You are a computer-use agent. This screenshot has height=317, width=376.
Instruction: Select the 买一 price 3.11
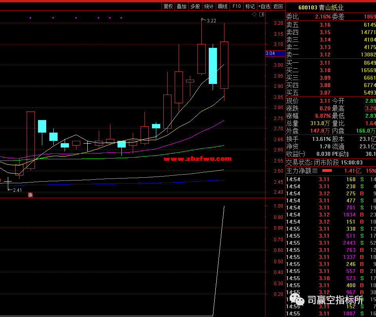pyautogui.click(x=325, y=63)
